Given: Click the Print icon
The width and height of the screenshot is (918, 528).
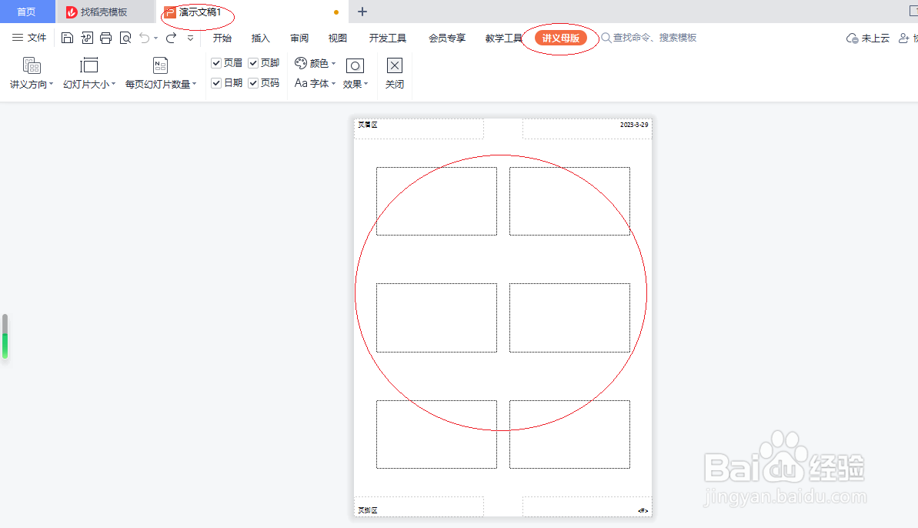Looking at the screenshot, I should point(106,38).
